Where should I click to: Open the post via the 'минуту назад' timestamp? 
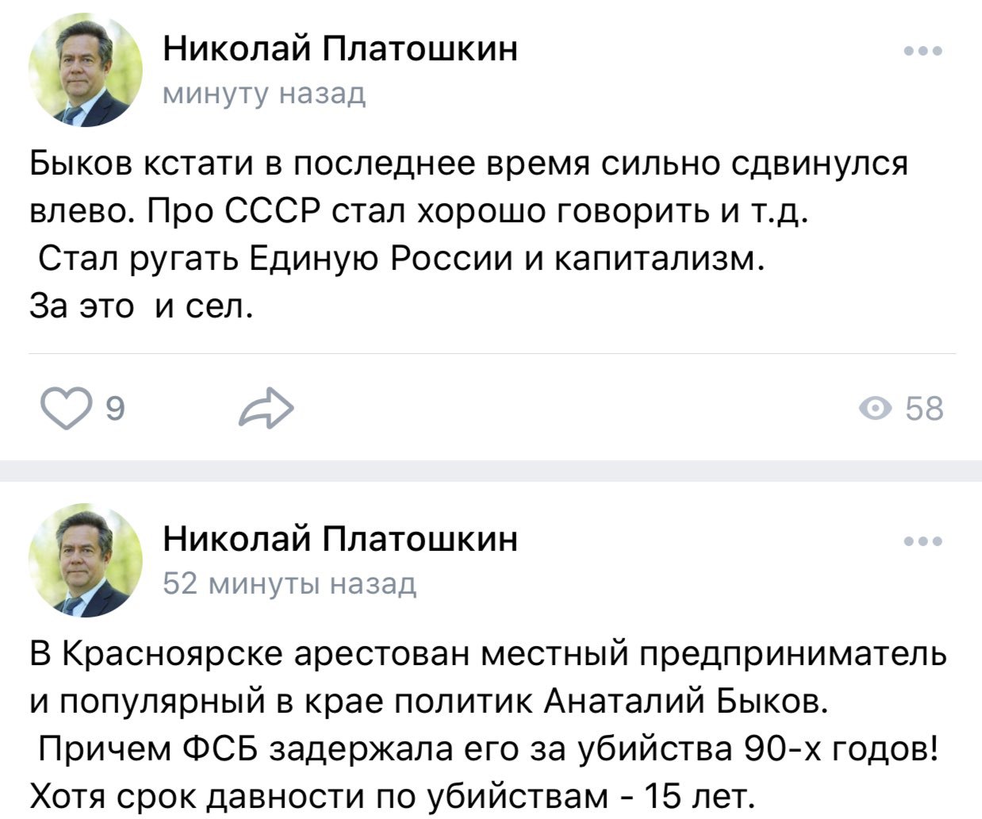[x=264, y=94]
